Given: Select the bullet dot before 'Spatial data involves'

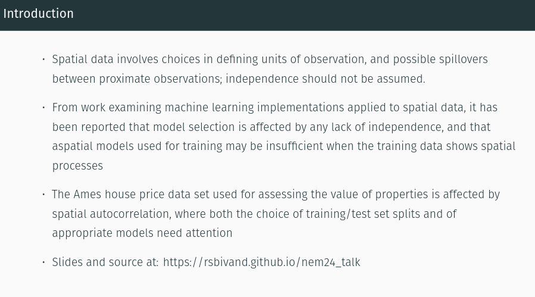Looking at the screenshot, I should point(43,60).
